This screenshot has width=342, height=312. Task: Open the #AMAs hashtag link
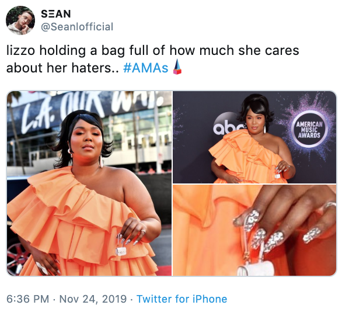coord(146,68)
